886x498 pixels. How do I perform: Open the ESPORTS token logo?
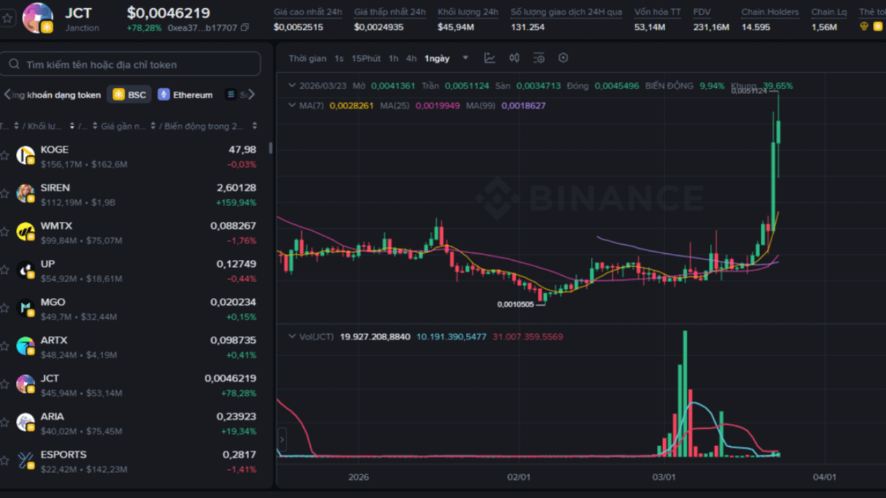coord(26,461)
